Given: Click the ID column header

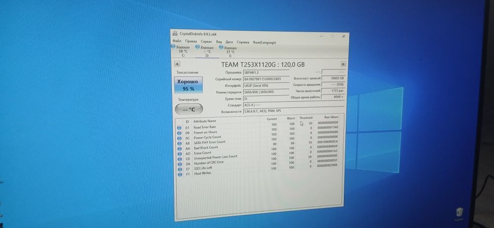Looking at the screenshot, I should [187, 121].
